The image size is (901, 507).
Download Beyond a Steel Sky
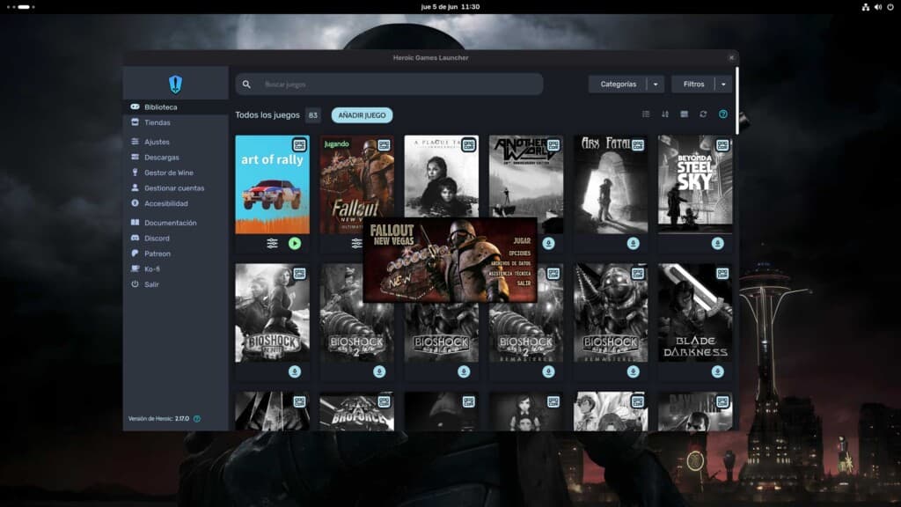[718, 243]
